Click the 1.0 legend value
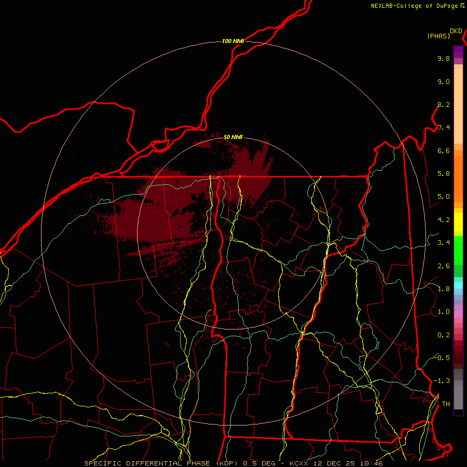 [444, 312]
